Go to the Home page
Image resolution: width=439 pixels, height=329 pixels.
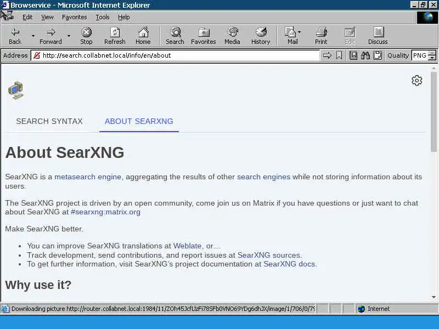coord(143,36)
